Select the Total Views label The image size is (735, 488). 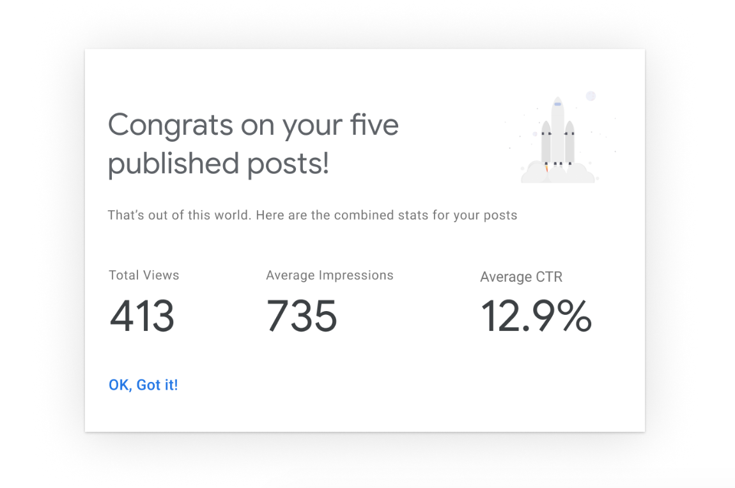tap(144, 275)
